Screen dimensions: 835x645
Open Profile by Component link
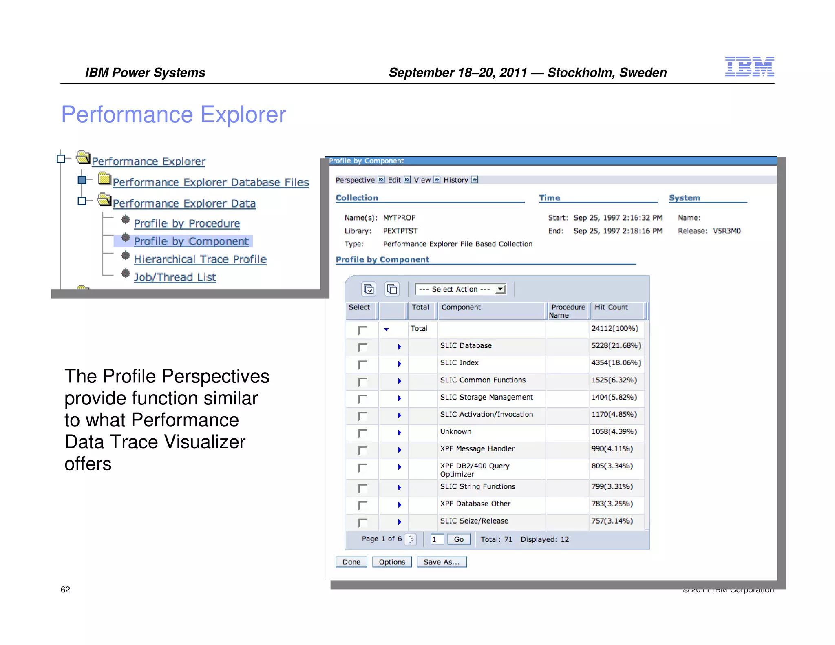pos(191,241)
